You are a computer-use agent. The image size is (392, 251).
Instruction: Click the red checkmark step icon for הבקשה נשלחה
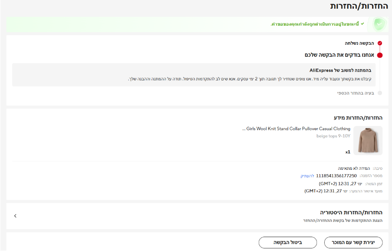[x=380, y=43]
